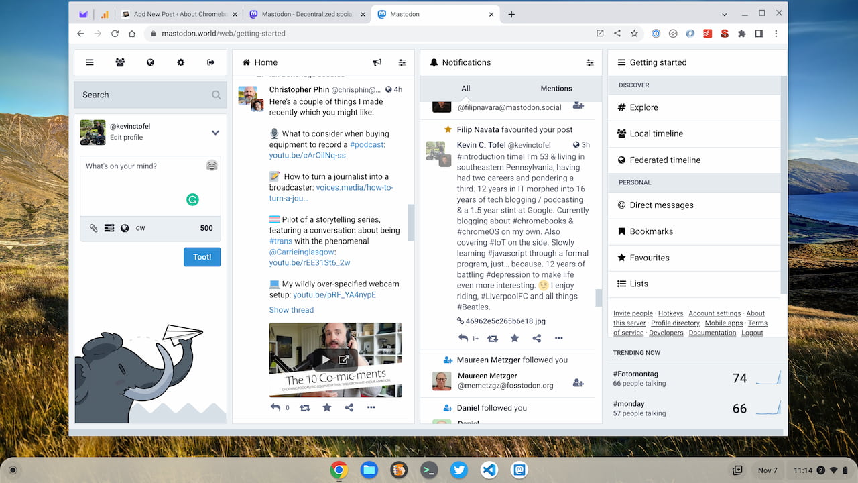Attach media with the paperclip icon
858x483 pixels.
[x=94, y=228]
